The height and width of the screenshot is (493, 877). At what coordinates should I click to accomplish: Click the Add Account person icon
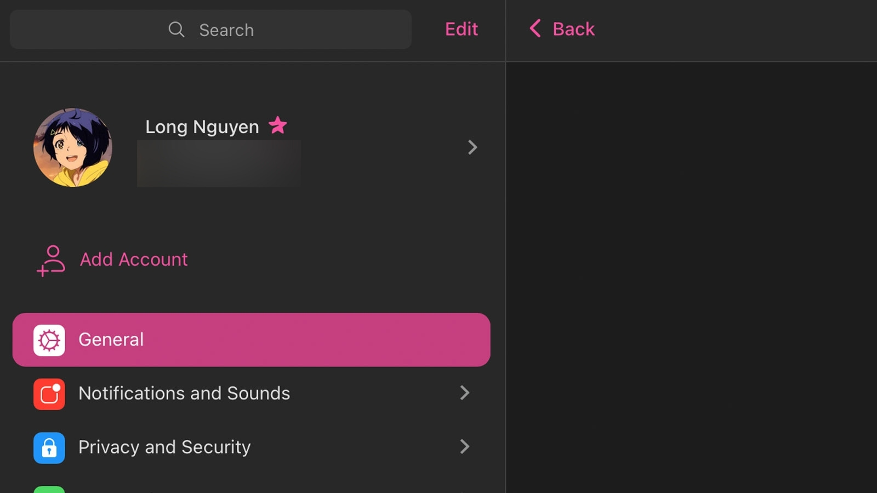51,261
